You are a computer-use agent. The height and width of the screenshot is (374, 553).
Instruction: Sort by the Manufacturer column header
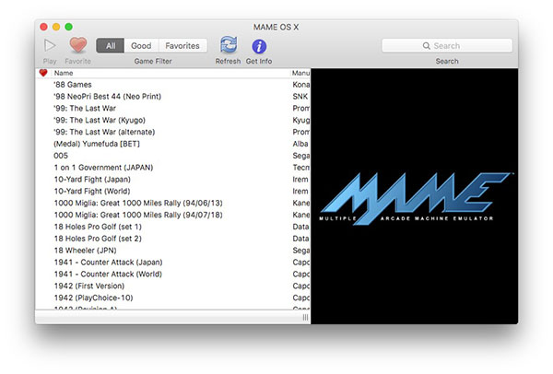300,73
